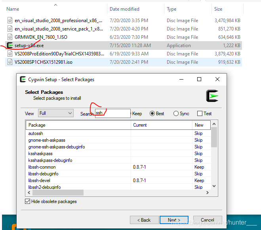Select the Best radio button
261x230 pixels.
[152, 114]
